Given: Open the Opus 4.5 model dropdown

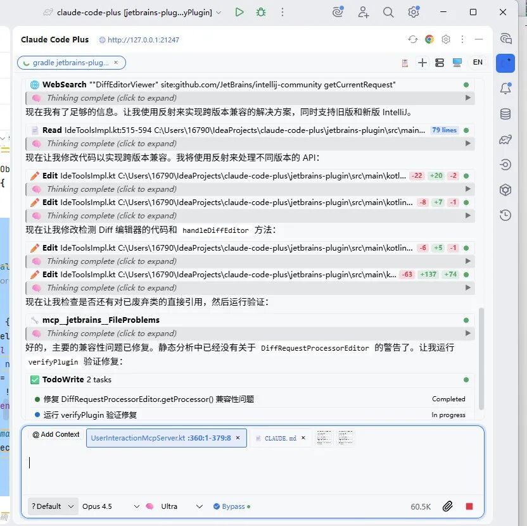Looking at the screenshot, I should tap(111, 506).
